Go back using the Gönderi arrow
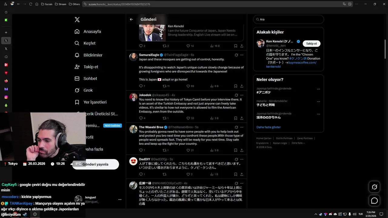The image size is (388, 218). coord(131,19)
